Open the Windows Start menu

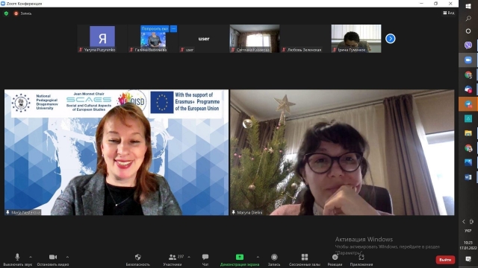pyautogui.click(x=468, y=6)
